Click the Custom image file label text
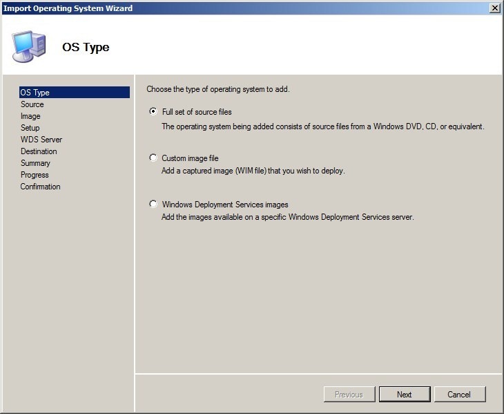The image size is (504, 414). click(190, 158)
